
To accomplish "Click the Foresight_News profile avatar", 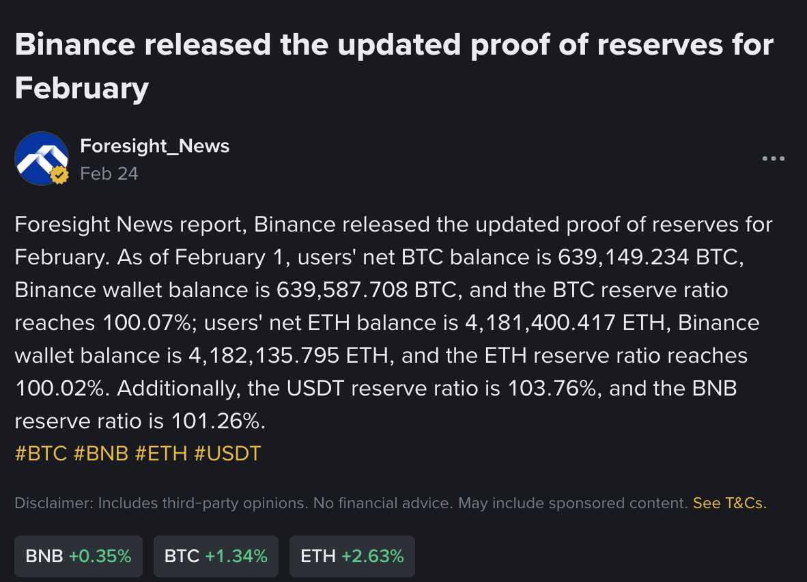I will pyautogui.click(x=41, y=158).
